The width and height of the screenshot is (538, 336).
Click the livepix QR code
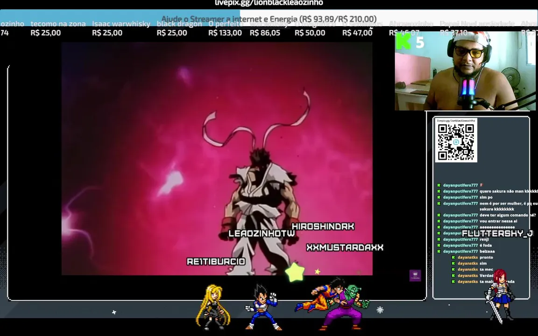456,142
